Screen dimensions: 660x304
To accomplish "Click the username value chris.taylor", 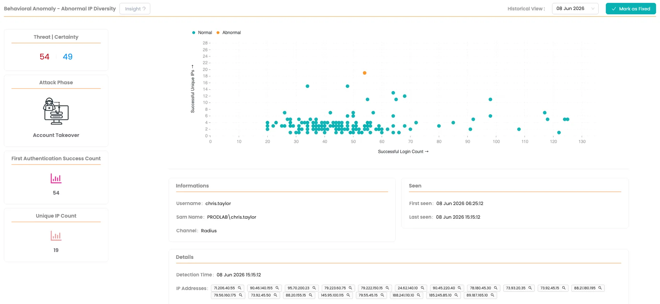I will (218, 203).
